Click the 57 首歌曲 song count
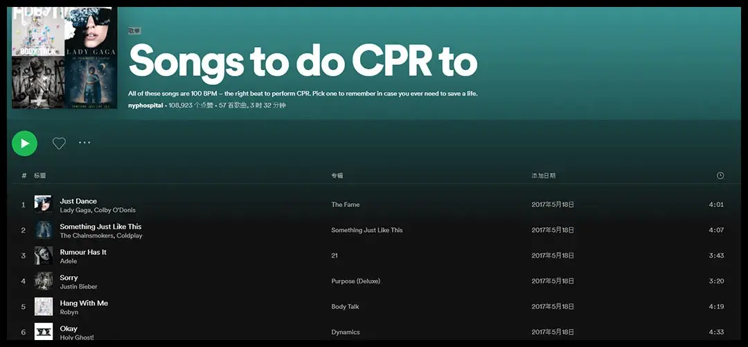This screenshot has width=748, height=347. pyautogui.click(x=232, y=105)
